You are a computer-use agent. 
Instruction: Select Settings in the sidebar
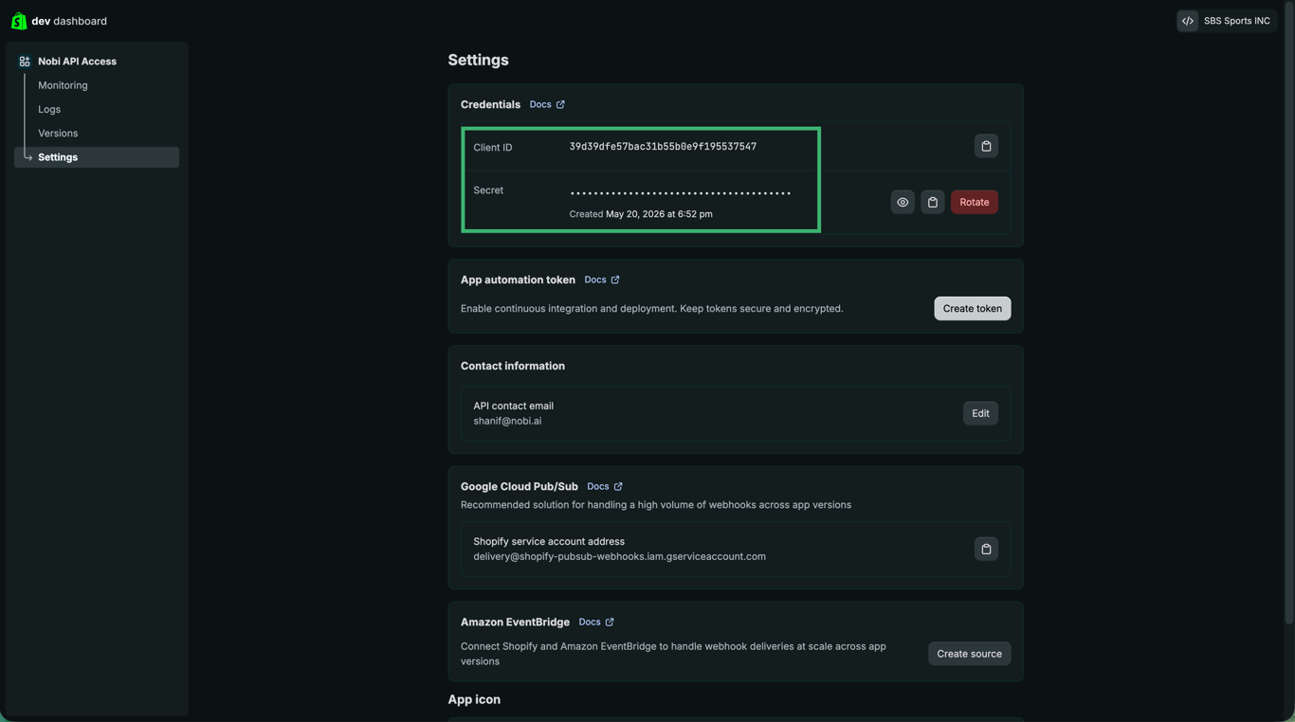[x=97, y=157]
